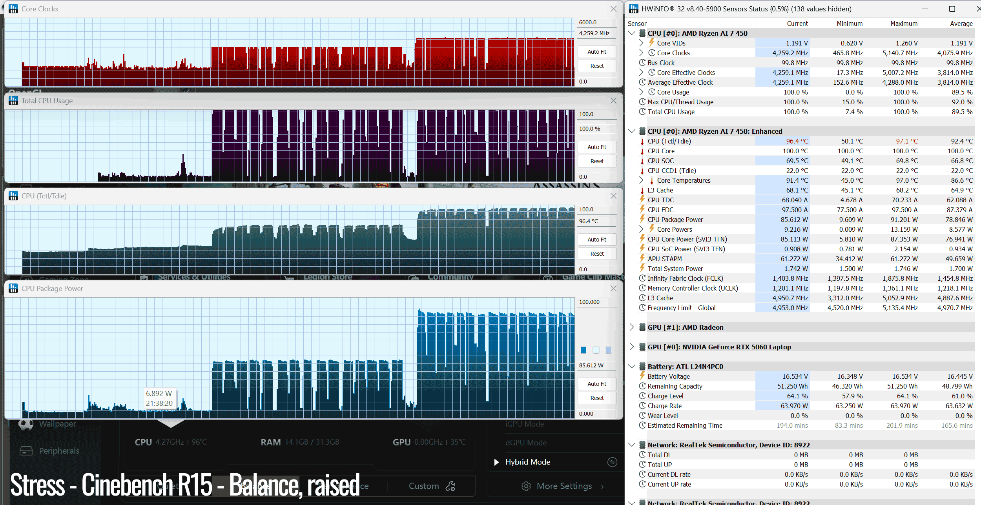Expand the Core Effective Clocks row

[641, 72]
